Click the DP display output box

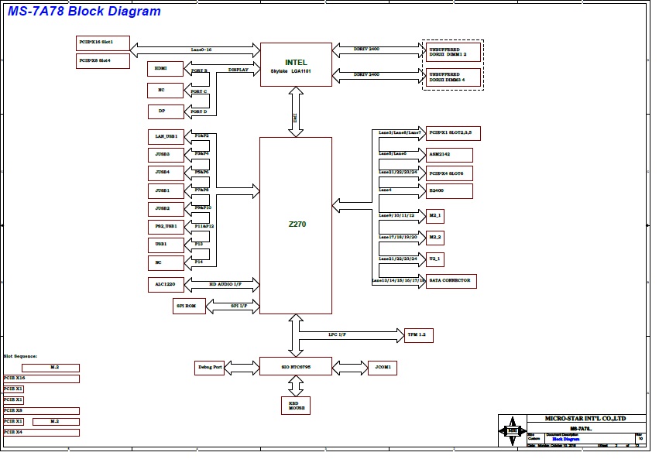point(166,111)
